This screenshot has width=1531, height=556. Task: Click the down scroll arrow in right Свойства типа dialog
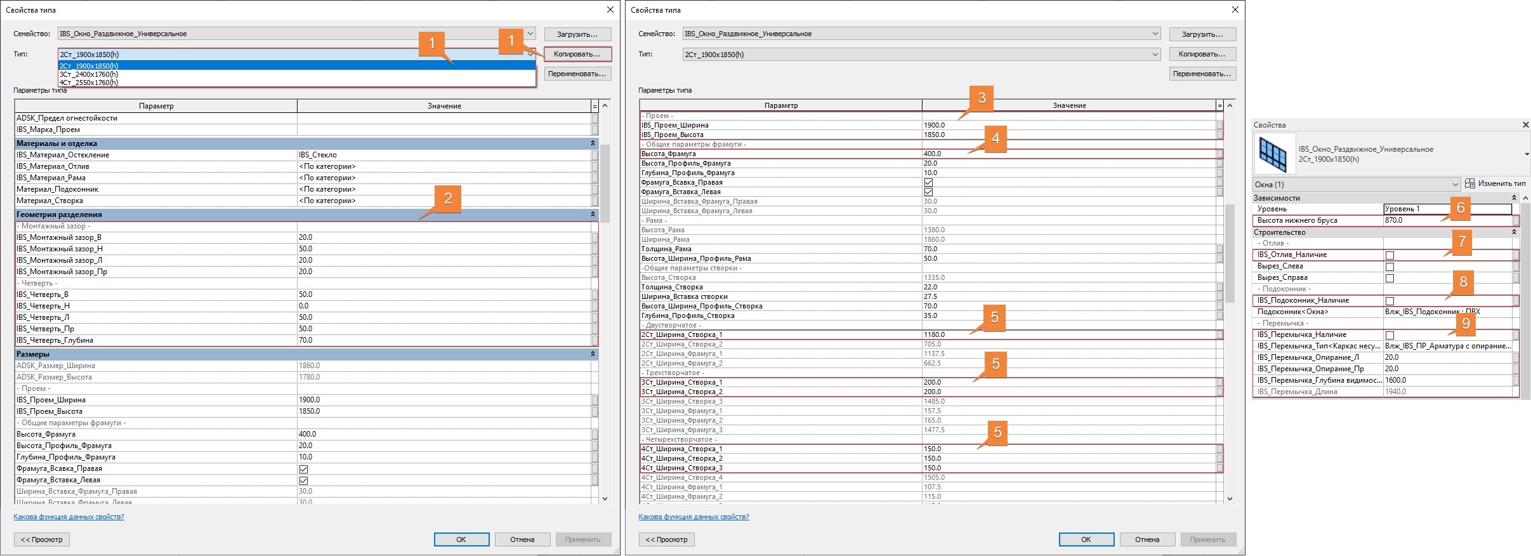tap(1230, 499)
